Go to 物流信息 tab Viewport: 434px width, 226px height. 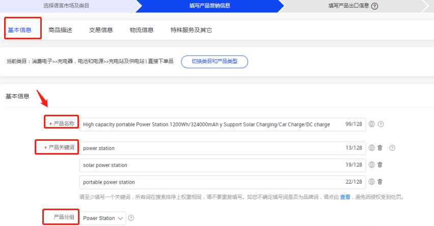(x=142, y=30)
